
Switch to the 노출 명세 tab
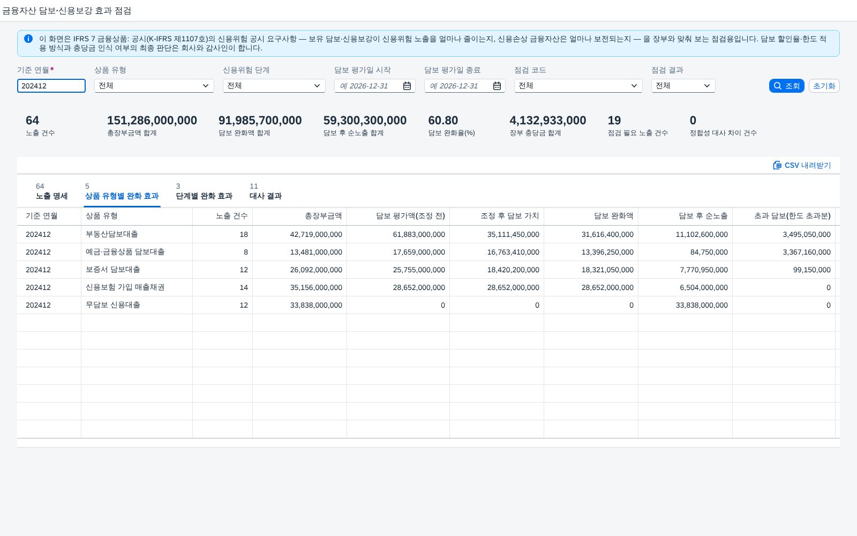(x=52, y=191)
